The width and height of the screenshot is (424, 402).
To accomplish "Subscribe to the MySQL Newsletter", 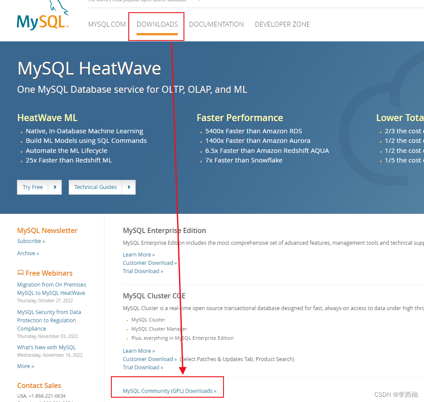I will pyautogui.click(x=31, y=241).
